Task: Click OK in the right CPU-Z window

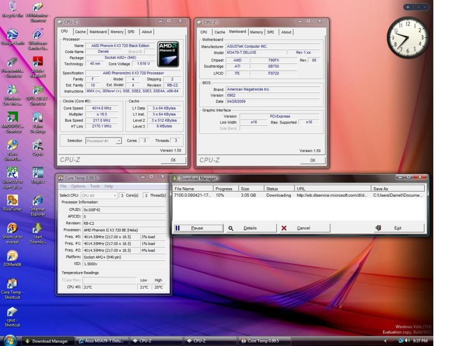Action: tap(313, 161)
